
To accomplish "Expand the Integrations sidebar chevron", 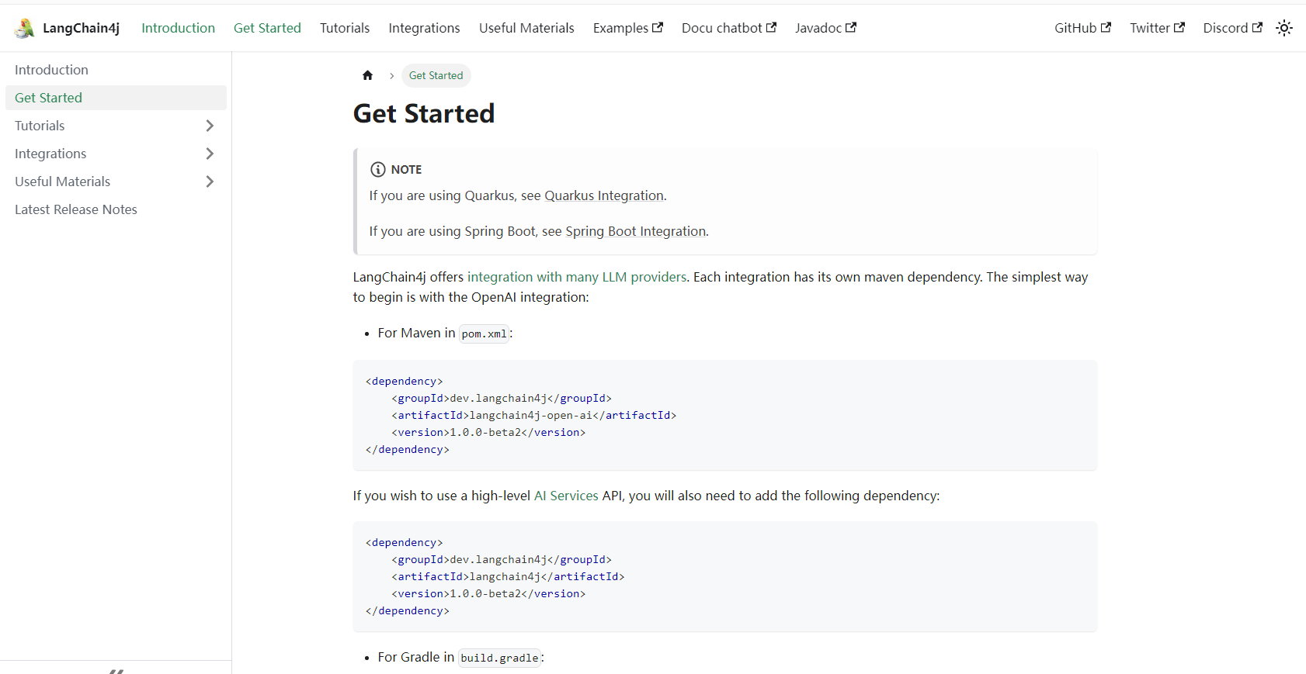I will point(210,154).
